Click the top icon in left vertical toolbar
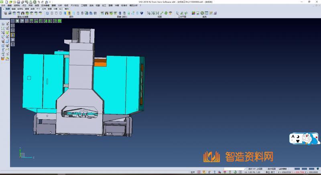Image resolution: width=321 pixels, height=175 pixels. 3,24
